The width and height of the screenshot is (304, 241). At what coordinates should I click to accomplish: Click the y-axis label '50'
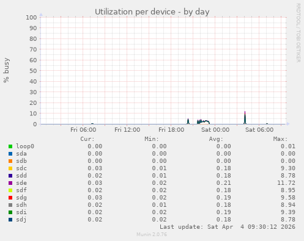tap(33, 71)
